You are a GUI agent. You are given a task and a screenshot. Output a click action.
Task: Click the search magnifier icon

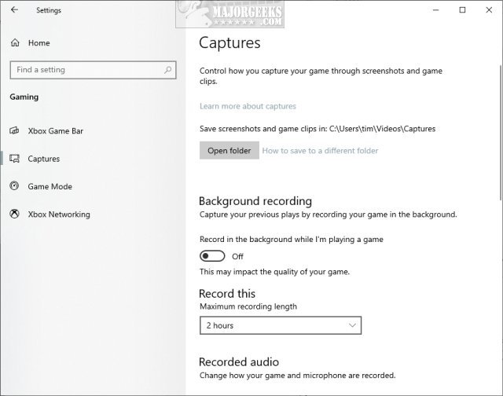click(169, 70)
